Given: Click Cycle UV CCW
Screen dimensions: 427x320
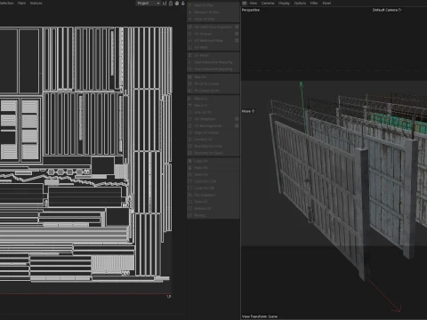Looking at the screenshot, I should tap(213, 181).
